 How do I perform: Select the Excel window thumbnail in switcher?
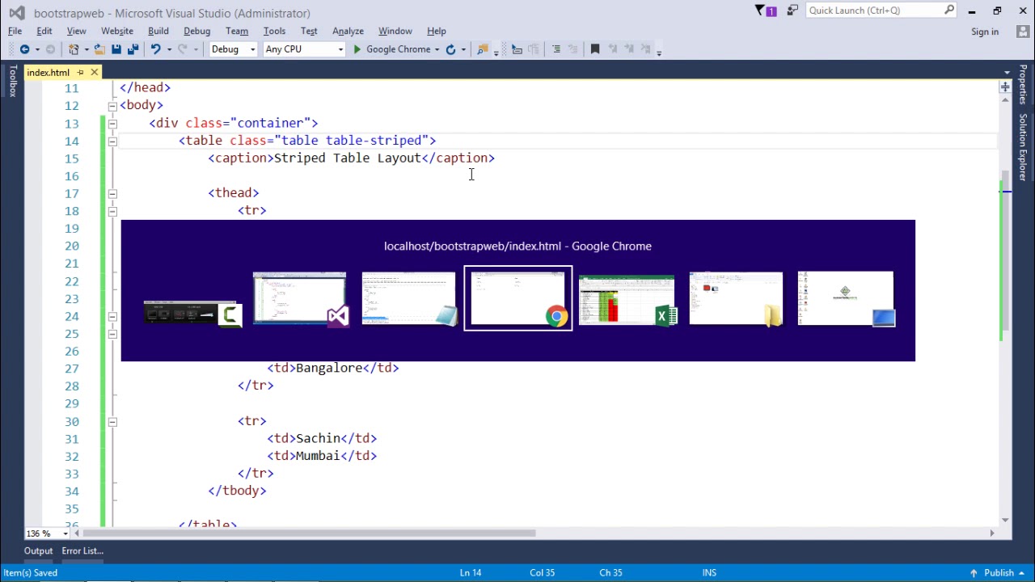pyautogui.click(x=627, y=299)
